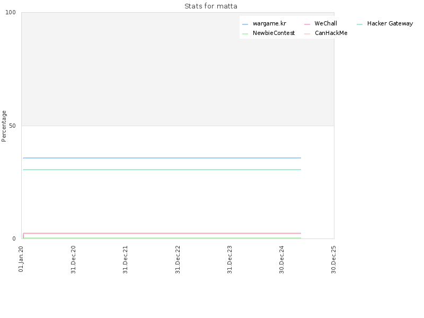Toggle the WeChall legend label
Screen dimensions: 424x318
[326, 23]
